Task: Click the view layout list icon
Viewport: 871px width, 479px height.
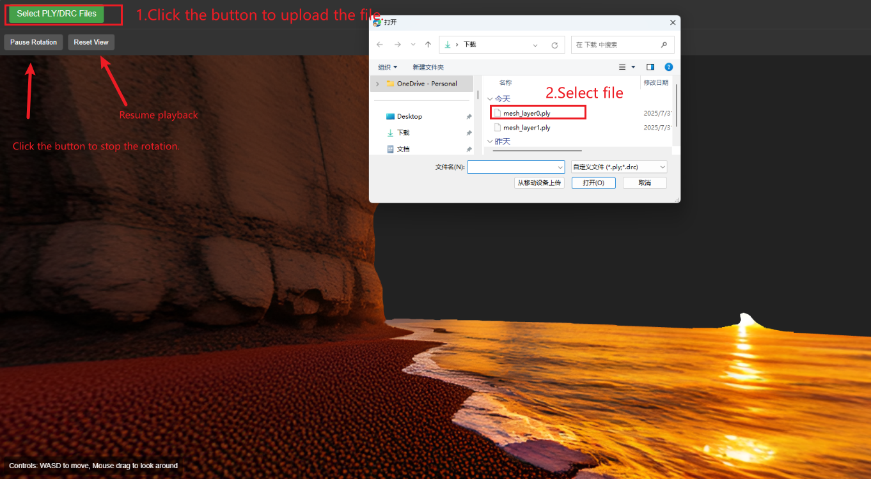Action: click(x=622, y=67)
